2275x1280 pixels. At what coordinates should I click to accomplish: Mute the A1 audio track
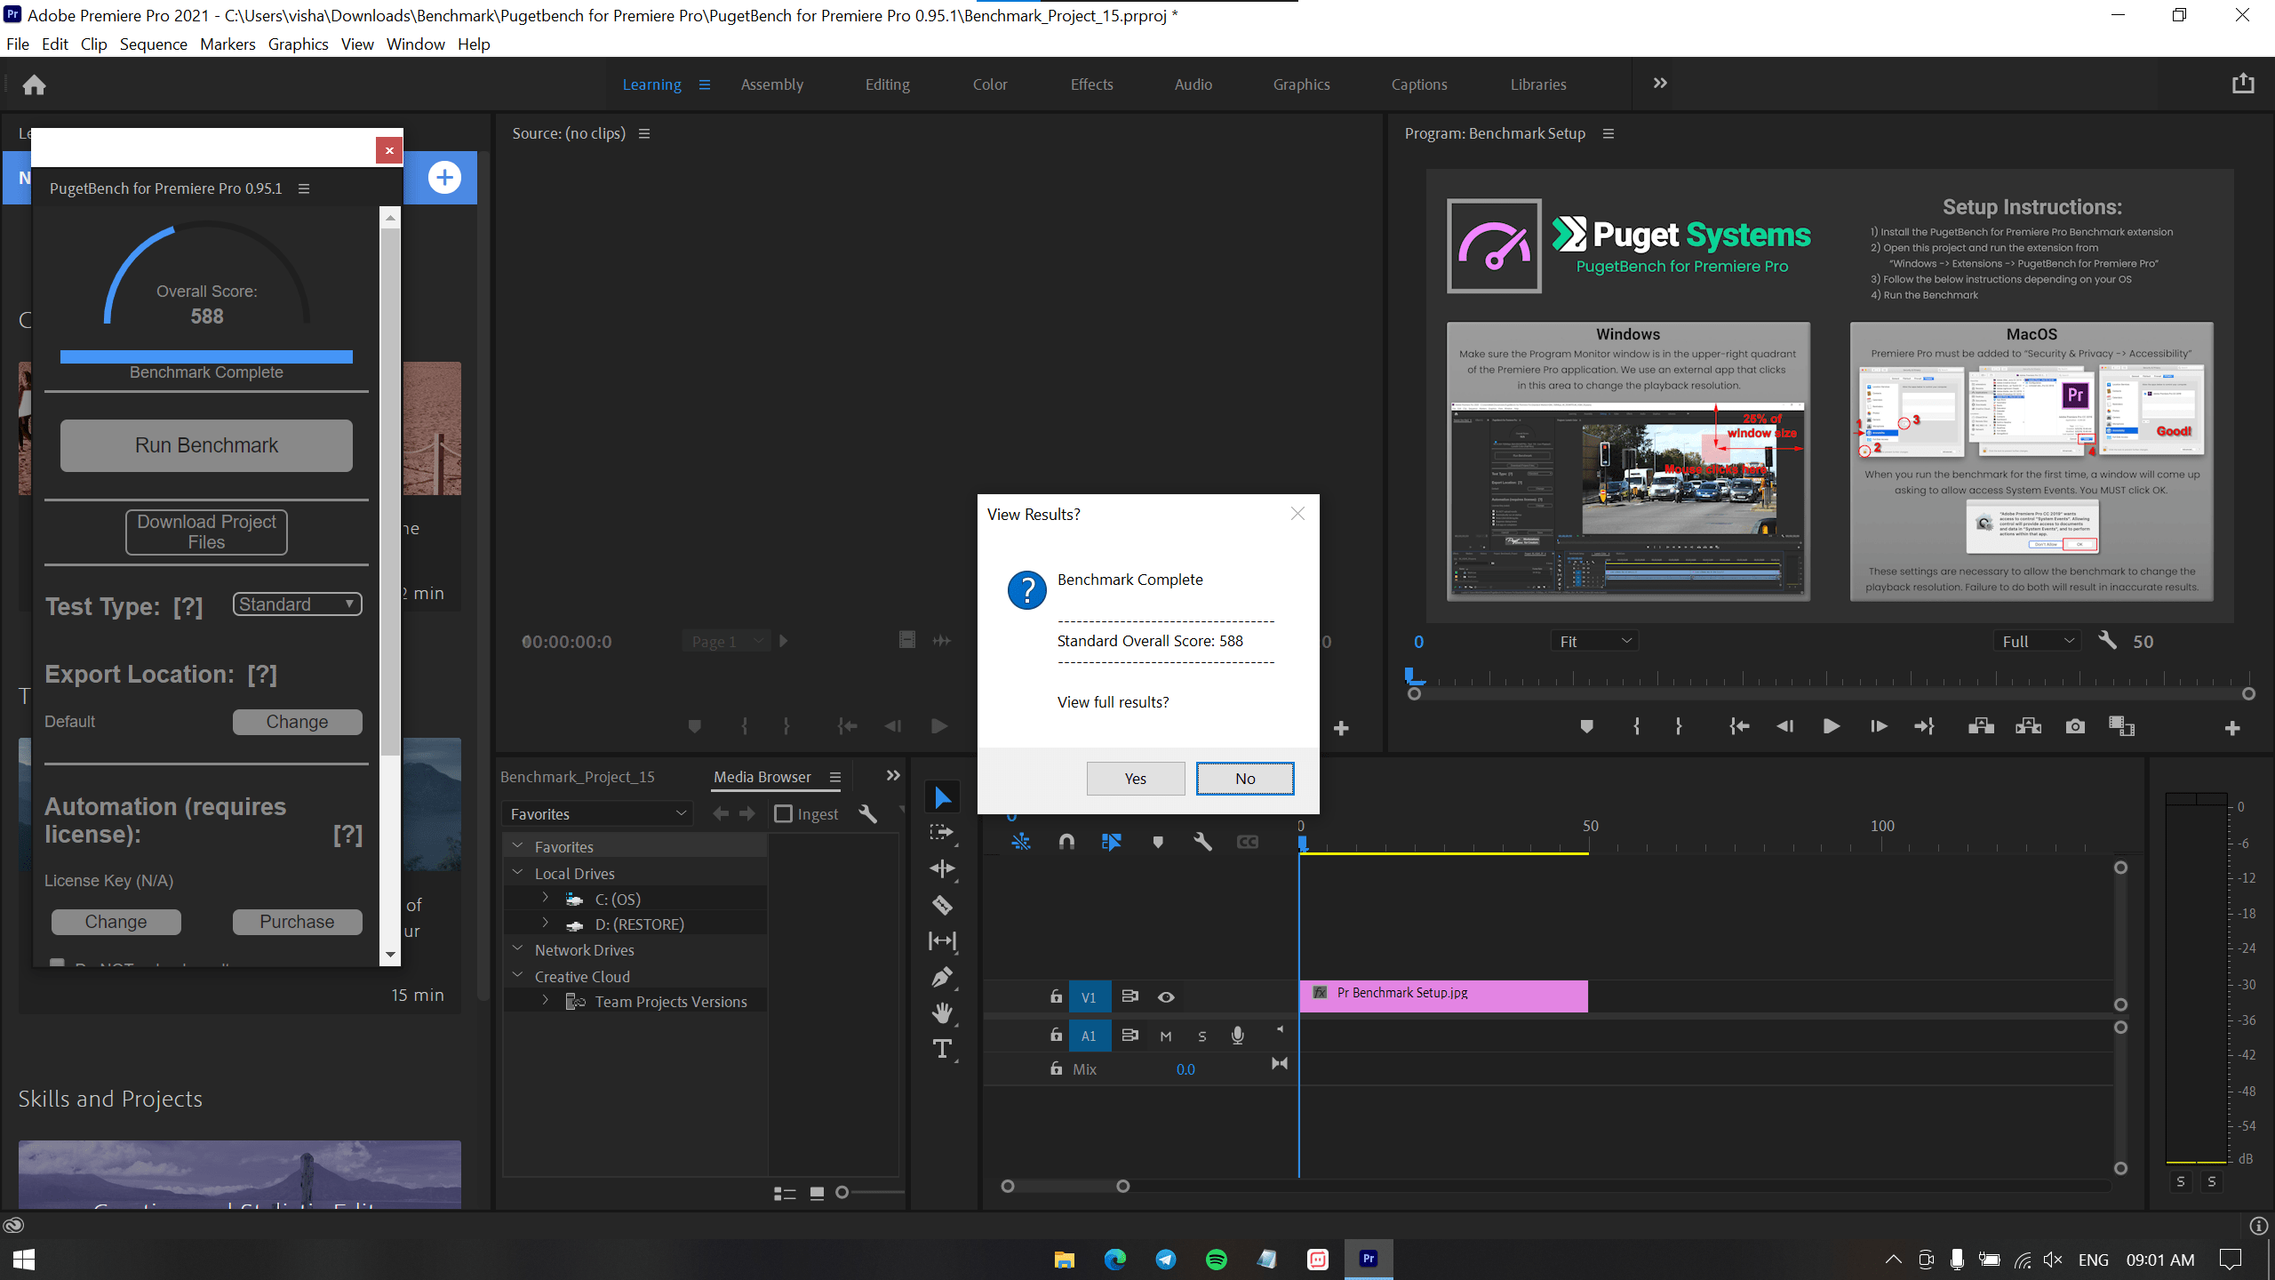coord(1166,1036)
